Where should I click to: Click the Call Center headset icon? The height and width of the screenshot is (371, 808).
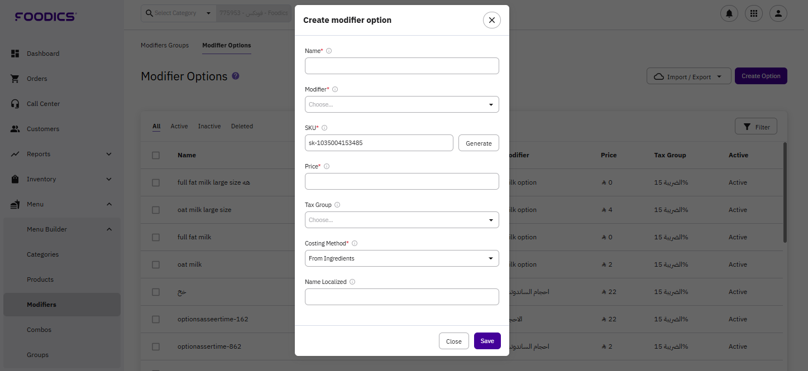[16, 104]
